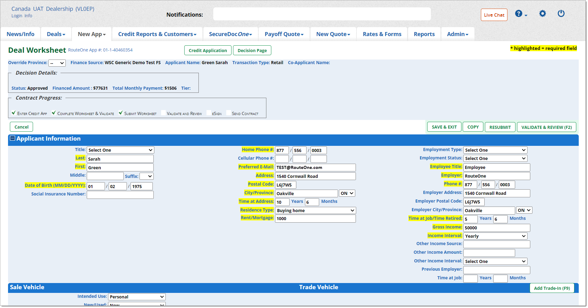Click the applicant Postal Code field

tap(286, 185)
